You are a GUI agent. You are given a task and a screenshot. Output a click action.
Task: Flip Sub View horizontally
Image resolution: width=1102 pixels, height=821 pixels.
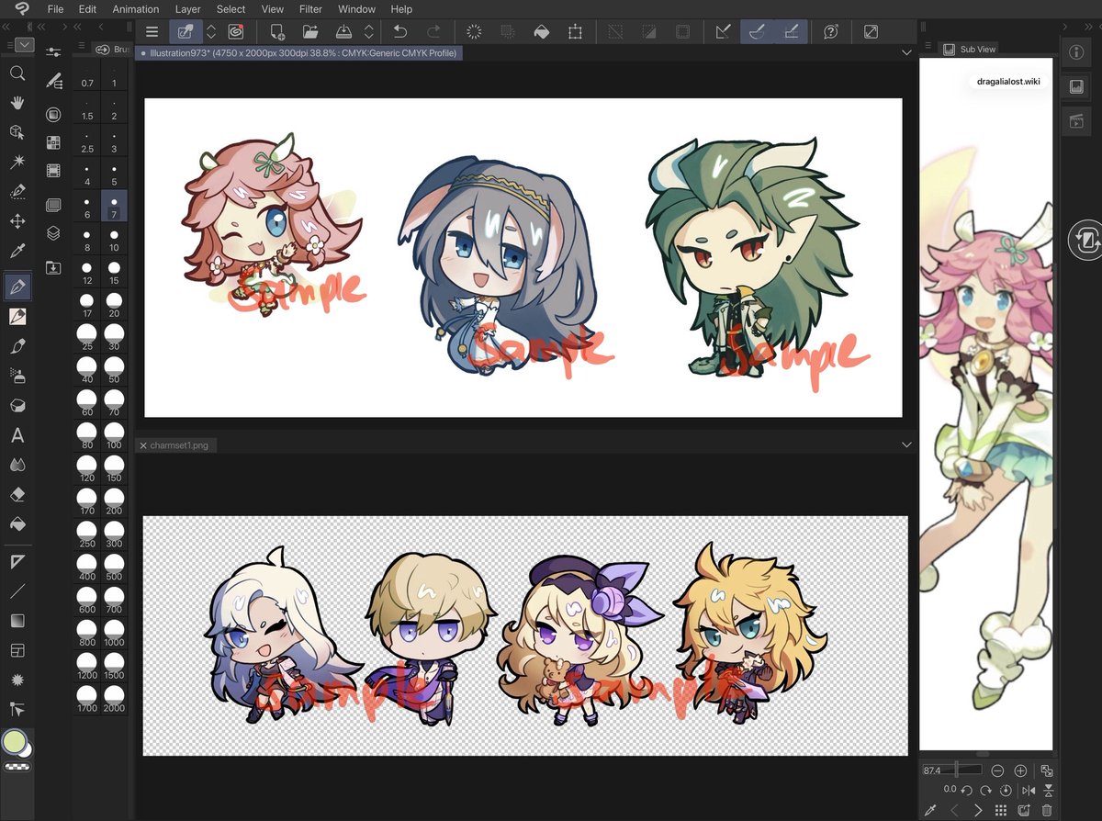(x=1029, y=791)
